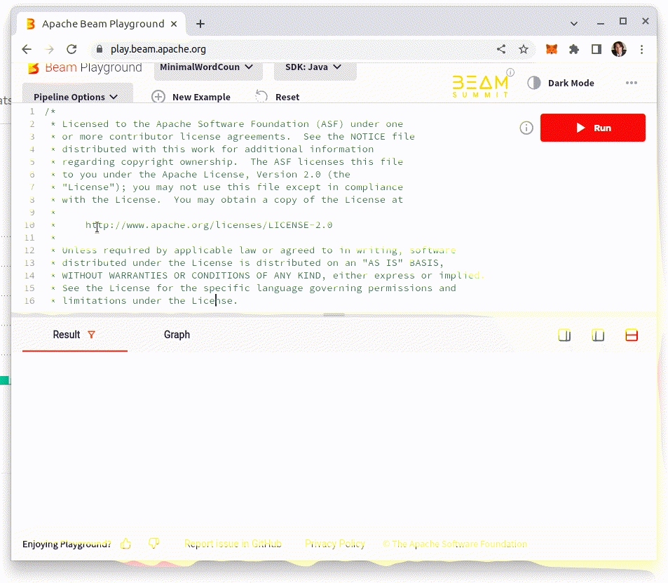This screenshot has width=668, height=583.
Task: Click the thumbs down feedback icon
Action: coord(154,543)
